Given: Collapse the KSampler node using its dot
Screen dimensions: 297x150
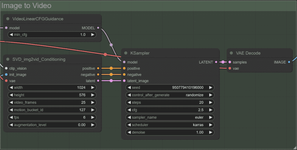Looking at the screenshot, I should coord(126,53).
